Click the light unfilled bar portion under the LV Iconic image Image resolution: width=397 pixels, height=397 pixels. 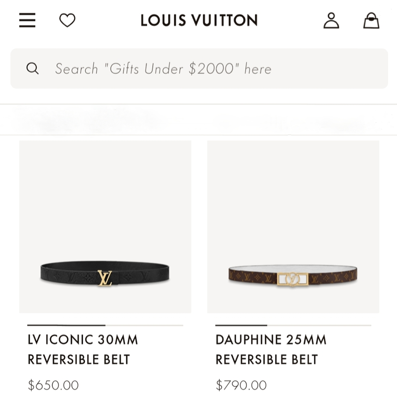click(x=144, y=325)
